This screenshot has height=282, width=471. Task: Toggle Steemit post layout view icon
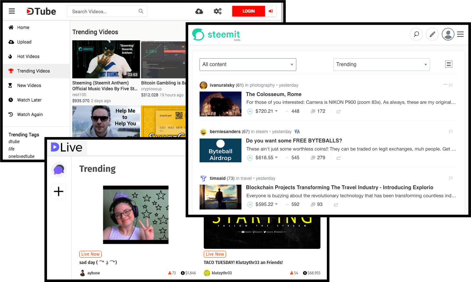point(448,64)
